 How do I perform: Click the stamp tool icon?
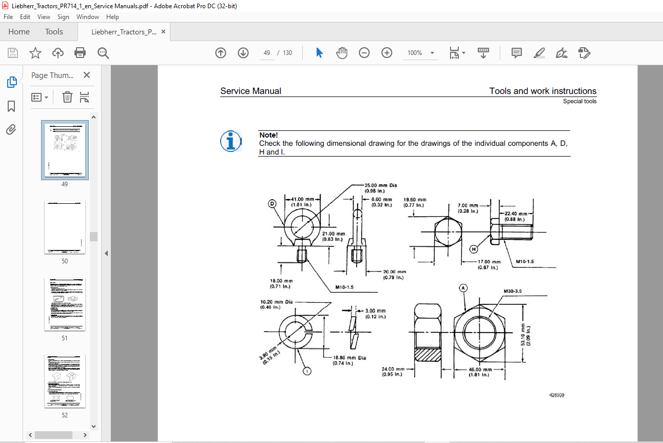[x=584, y=53]
